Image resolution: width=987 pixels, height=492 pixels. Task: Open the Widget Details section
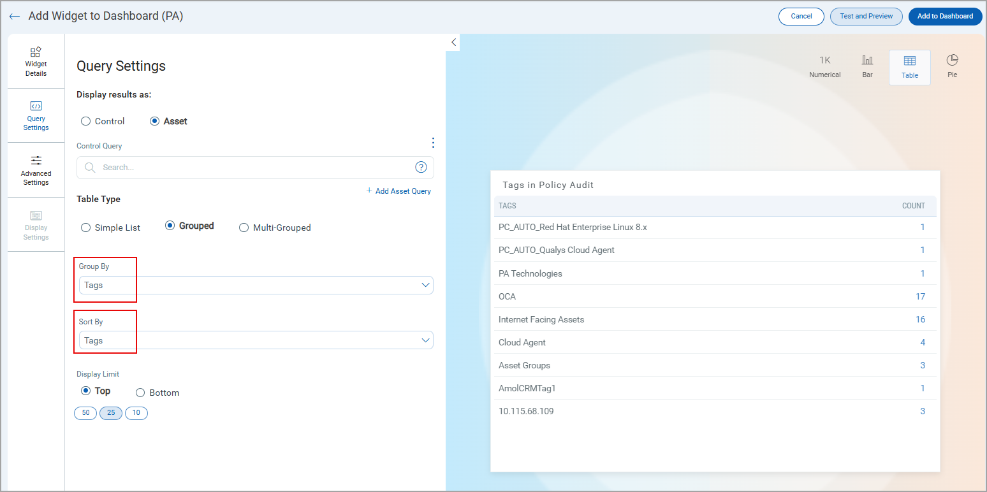[36, 61]
